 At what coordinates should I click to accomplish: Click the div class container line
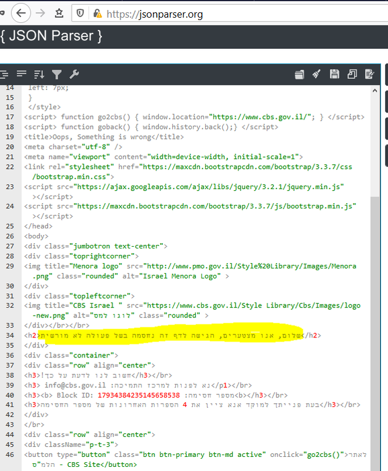[x=71, y=356]
